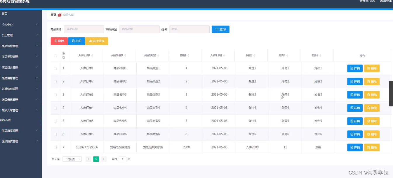Expand the 商品类型管理 sidebar menu
This screenshot has height=178, width=393.
click(x=21, y=57)
